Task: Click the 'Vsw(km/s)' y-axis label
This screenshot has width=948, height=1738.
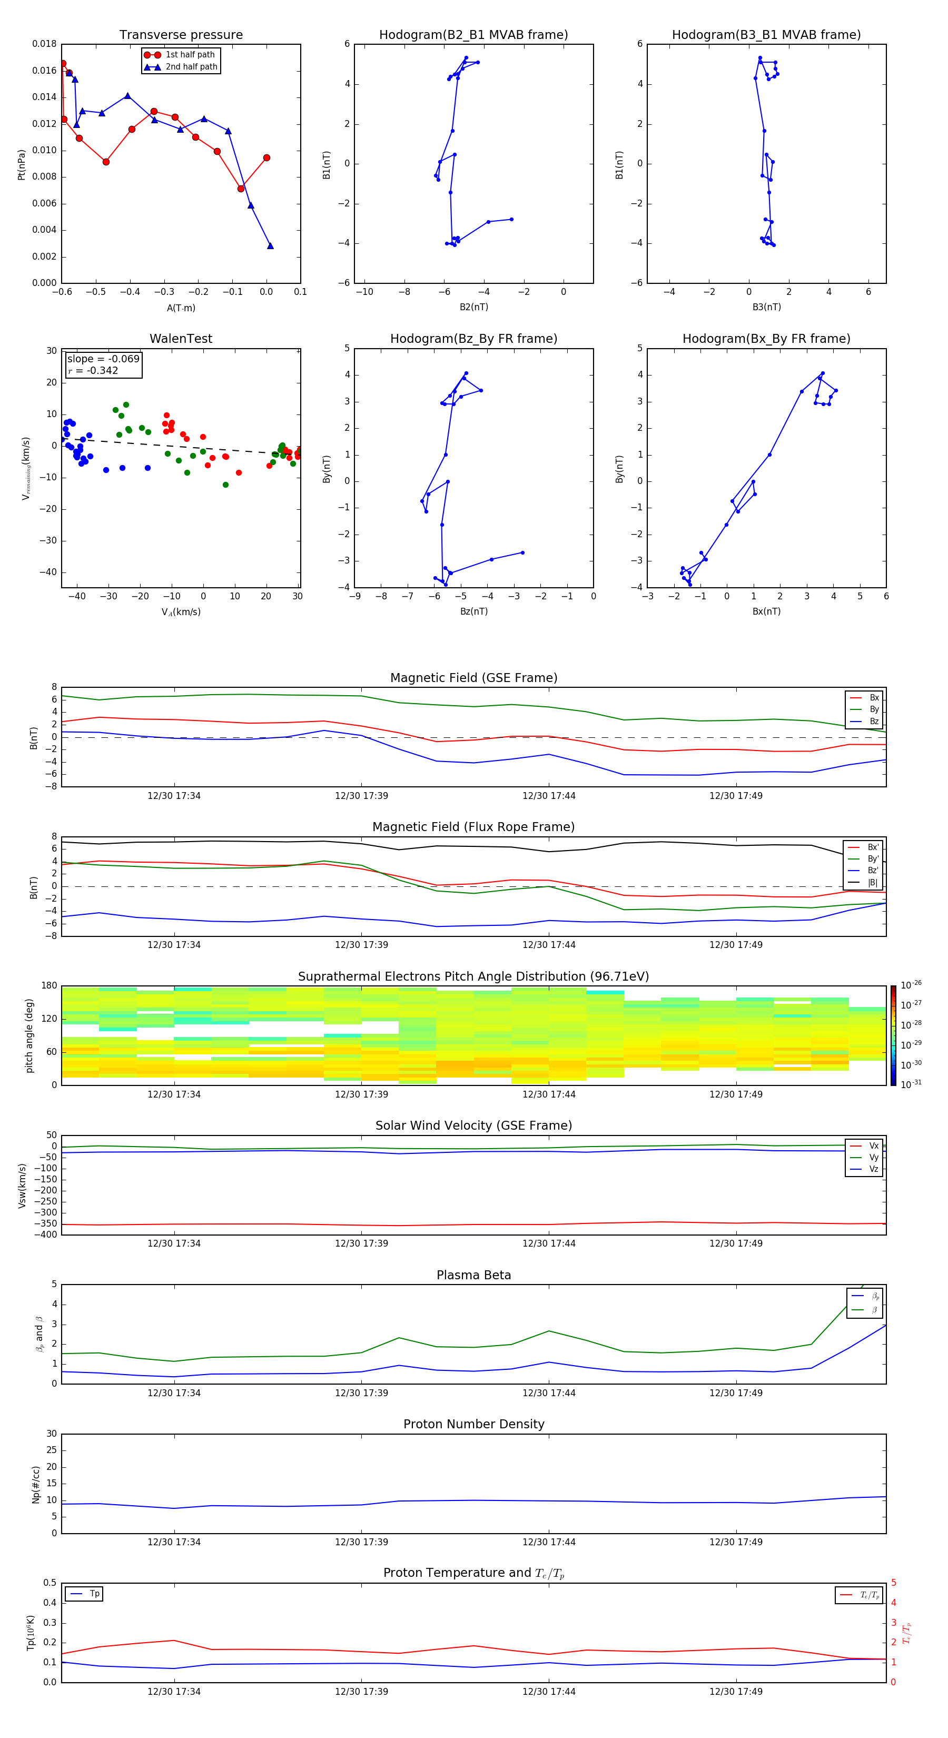Action: pyautogui.click(x=22, y=1186)
